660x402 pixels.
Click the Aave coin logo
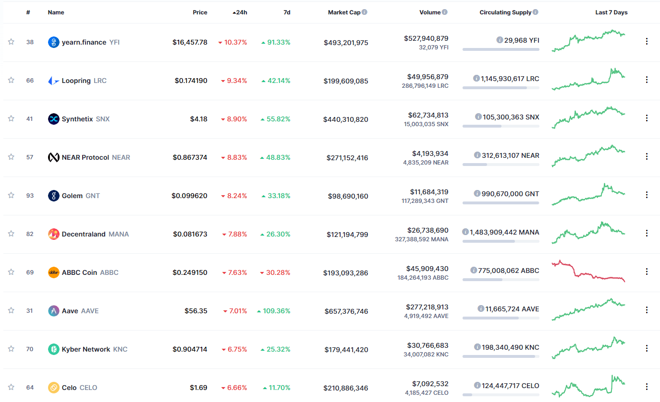click(54, 311)
